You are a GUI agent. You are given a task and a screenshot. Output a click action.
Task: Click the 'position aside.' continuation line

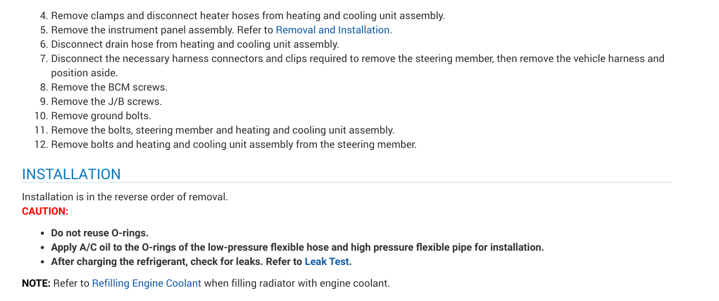84,73
